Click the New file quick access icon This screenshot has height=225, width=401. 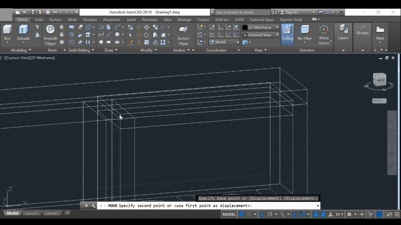point(18,12)
